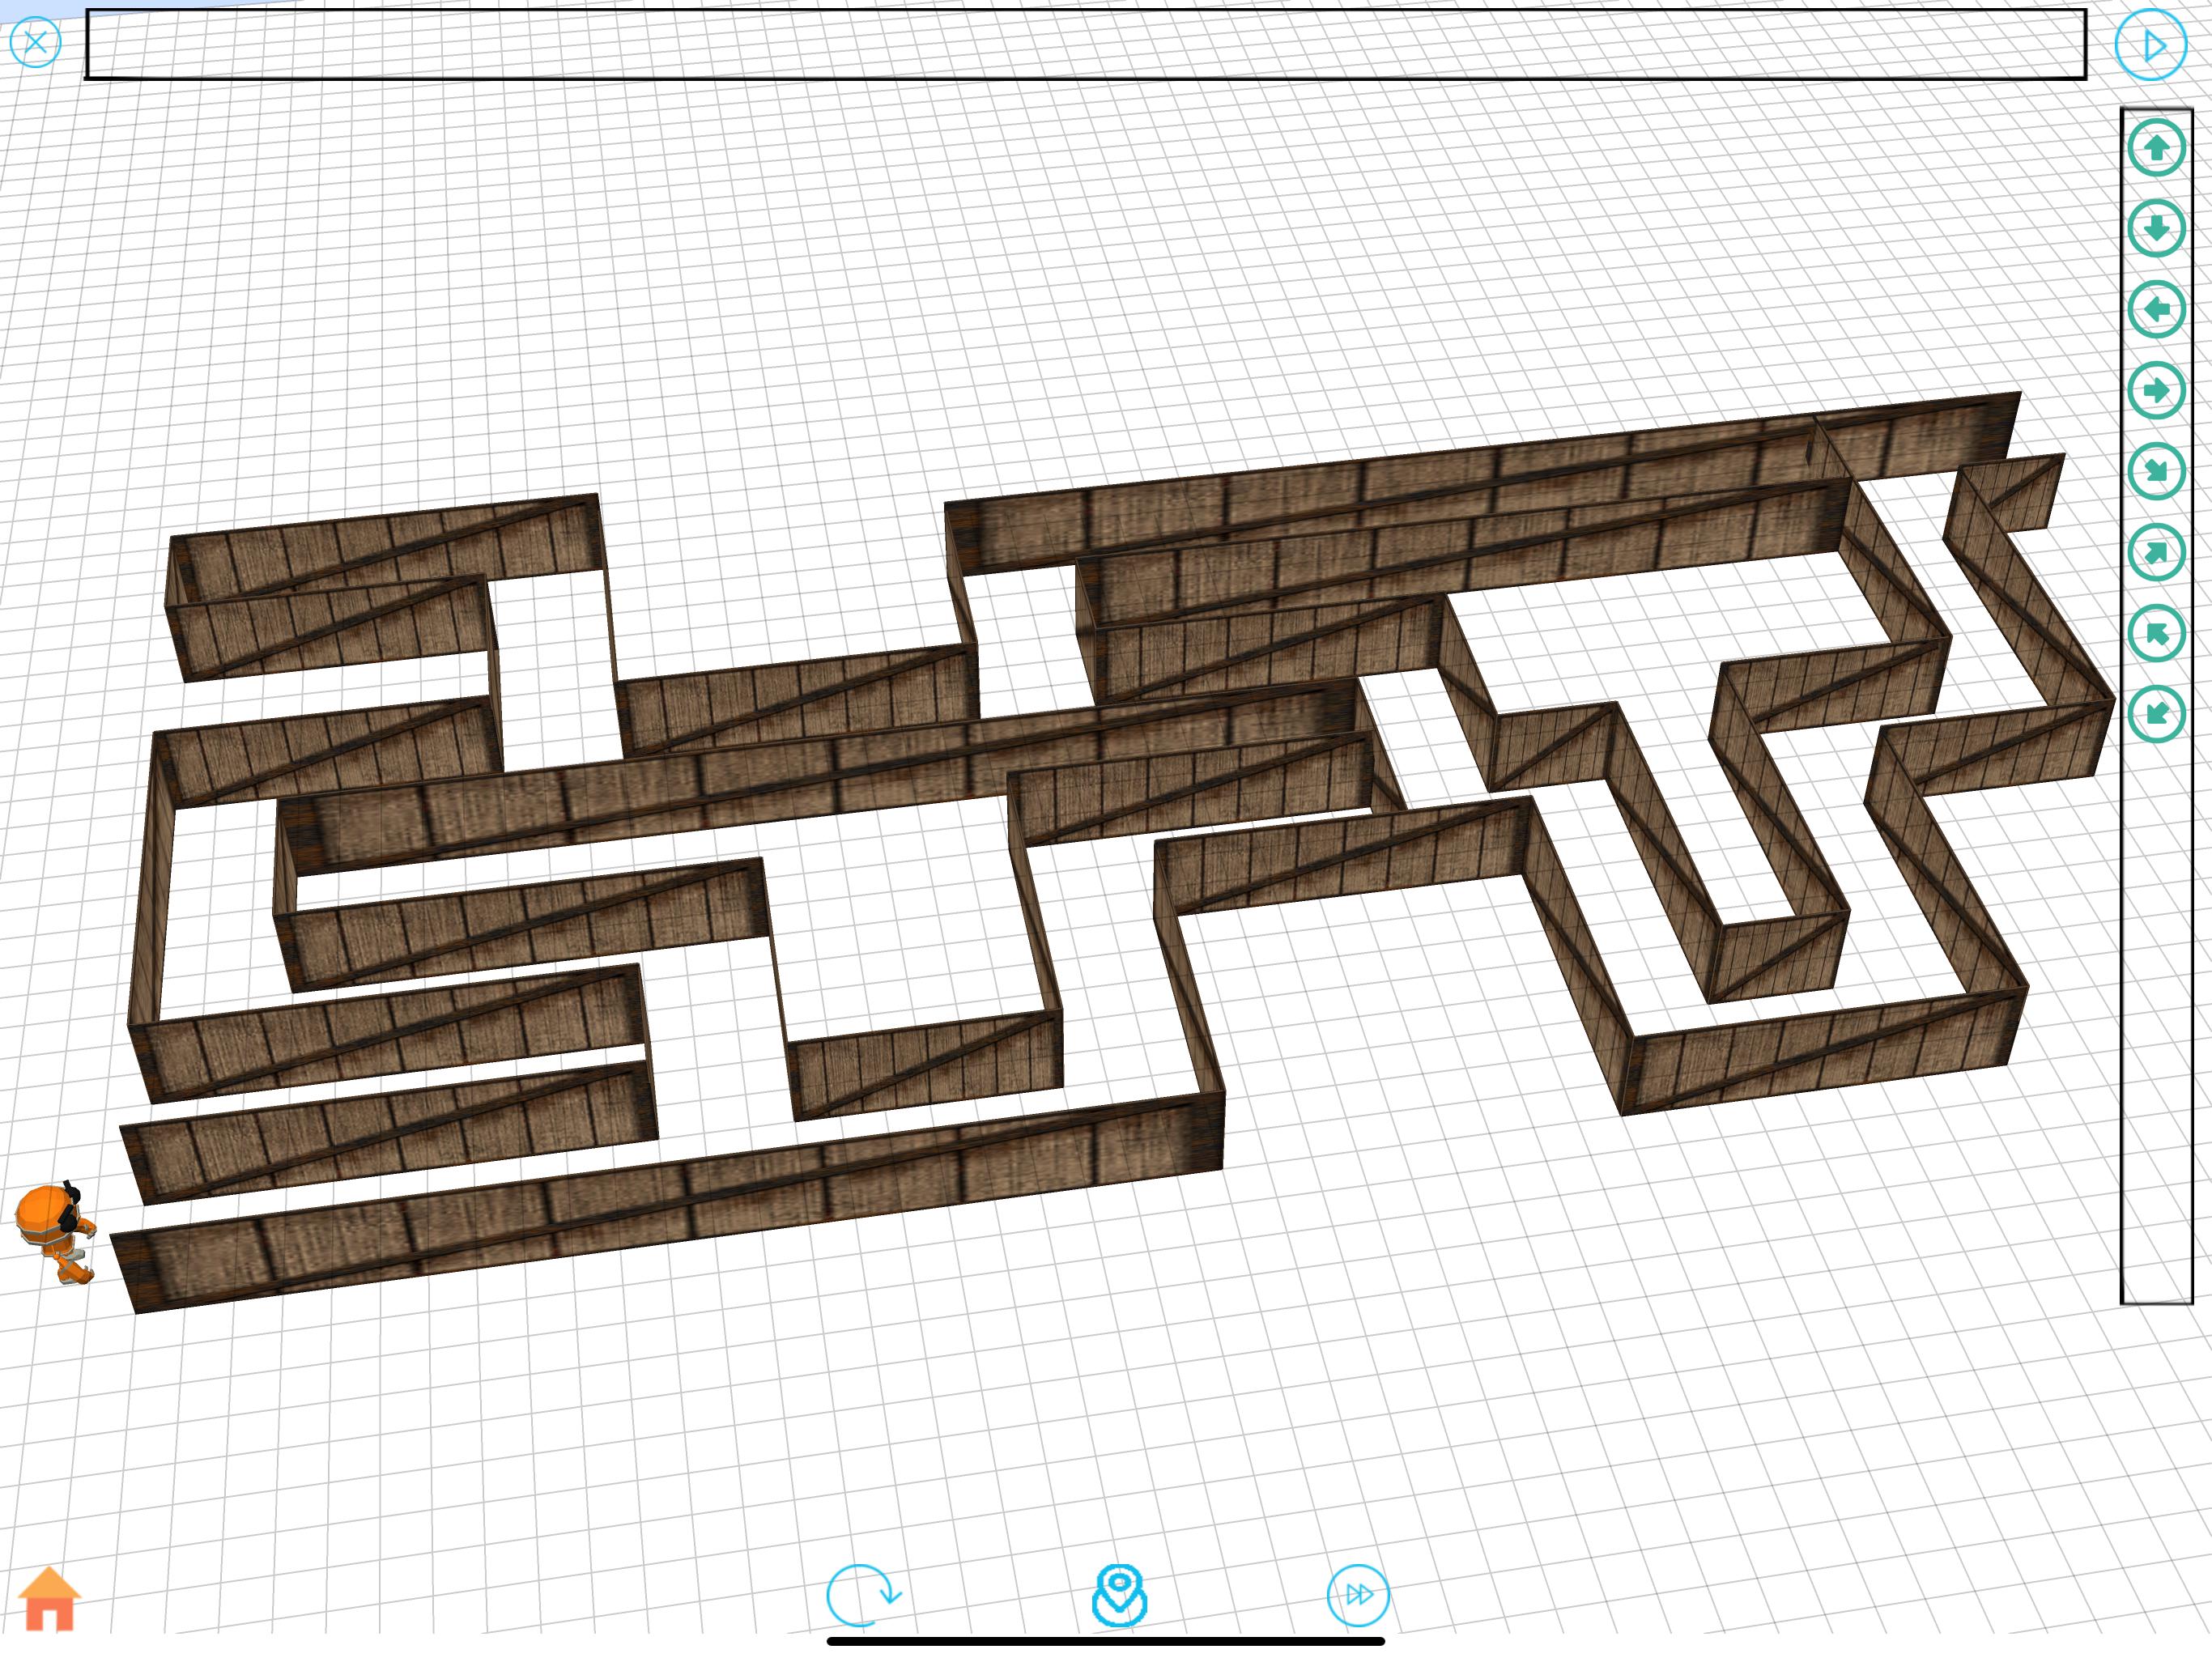Choose the diagonal up-right arrow command
Image resolution: width=2212 pixels, height=1658 pixels.
point(2156,552)
